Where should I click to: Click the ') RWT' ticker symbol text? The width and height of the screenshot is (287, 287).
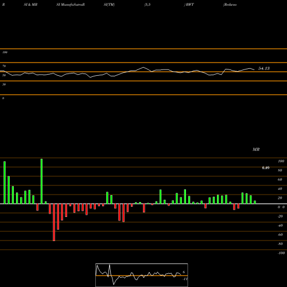tap(189, 5)
